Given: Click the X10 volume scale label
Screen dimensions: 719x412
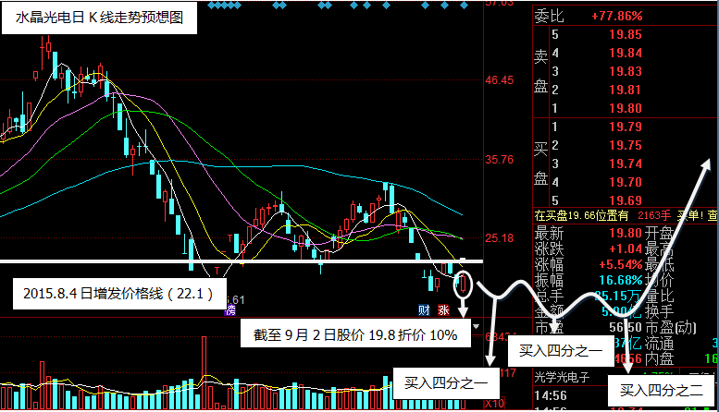Looking at the screenshot, I should (x=495, y=404).
